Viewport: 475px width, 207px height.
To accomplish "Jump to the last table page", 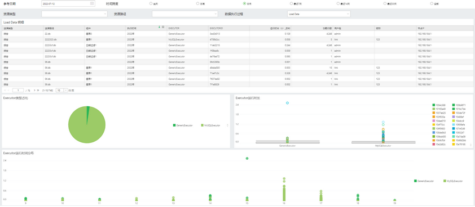I will point(38,90).
